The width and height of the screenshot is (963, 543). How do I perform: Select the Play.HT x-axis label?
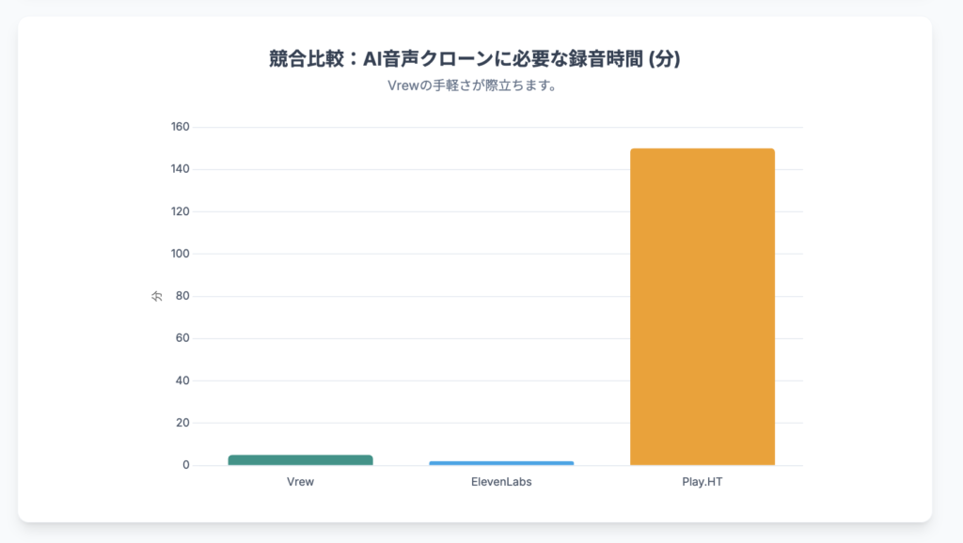702,482
